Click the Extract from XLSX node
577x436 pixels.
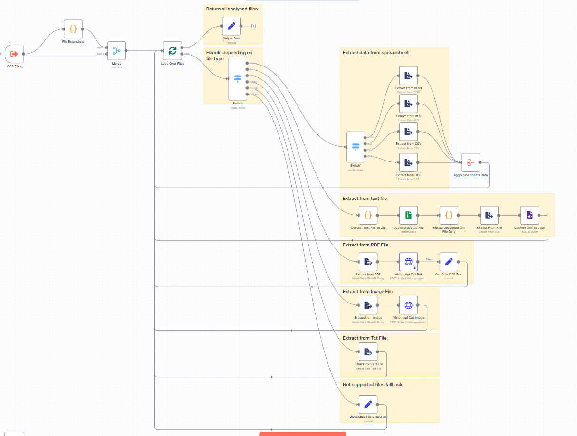pos(408,75)
